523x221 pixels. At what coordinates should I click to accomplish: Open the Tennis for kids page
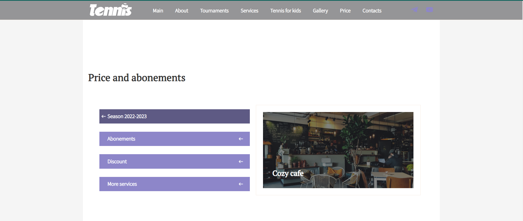tap(286, 11)
